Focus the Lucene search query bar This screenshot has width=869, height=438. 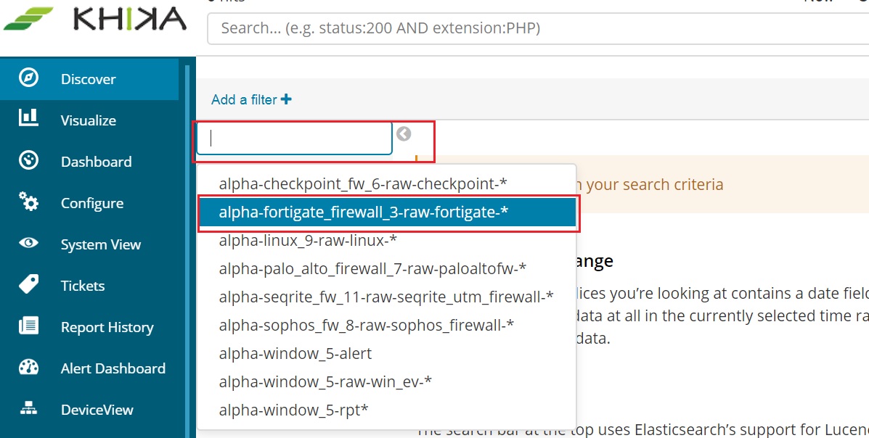click(538, 28)
